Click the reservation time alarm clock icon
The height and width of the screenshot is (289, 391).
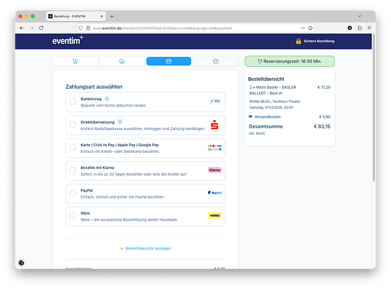pos(260,61)
